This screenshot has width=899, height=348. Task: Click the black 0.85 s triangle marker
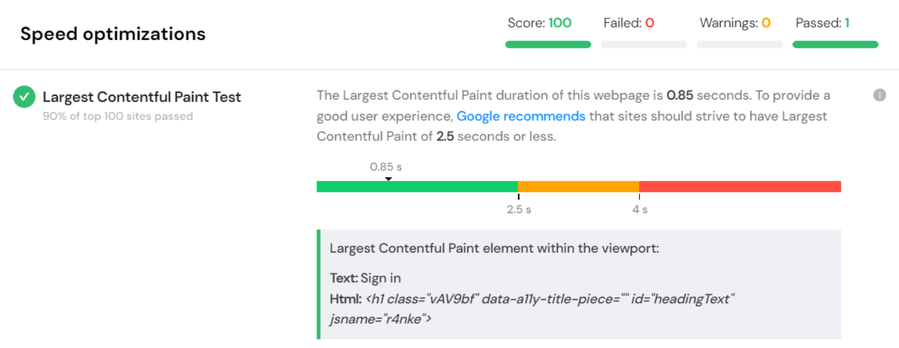(388, 179)
